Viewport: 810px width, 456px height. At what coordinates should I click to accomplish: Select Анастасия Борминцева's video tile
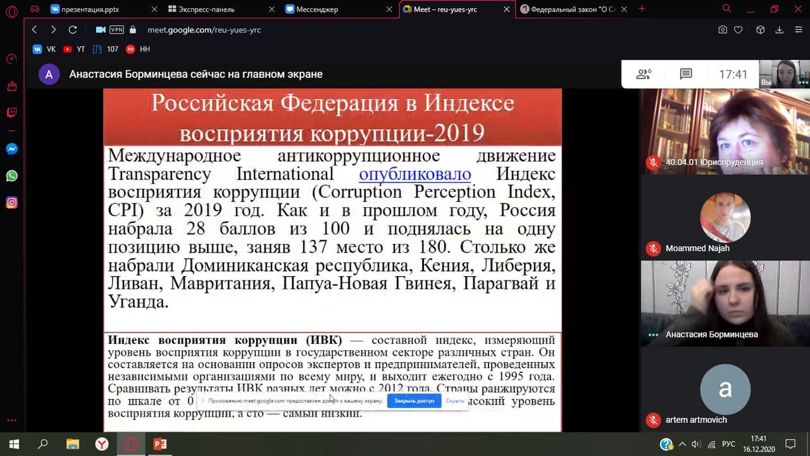[725, 303]
